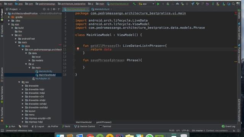Click the Project Structure icon in toolbar
Viewport: 244px width, 137px height.
pyautogui.click(x=228, y=4)
